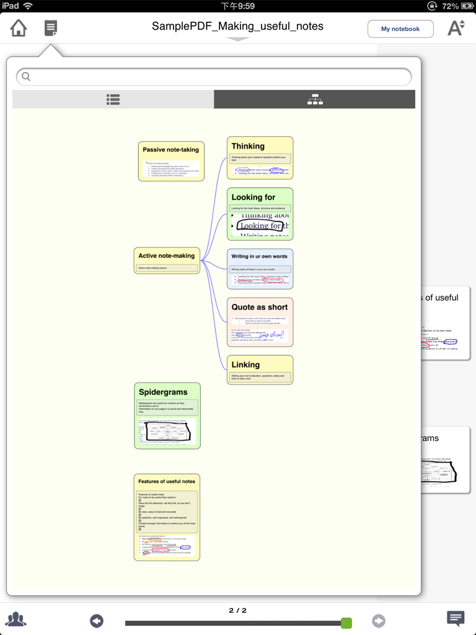Go to next page arrow
The image size is (476, 635).
pos(378,621)
